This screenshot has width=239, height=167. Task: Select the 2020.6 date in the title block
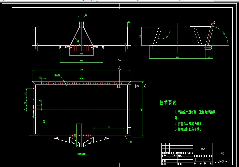(x=174, y=155)
